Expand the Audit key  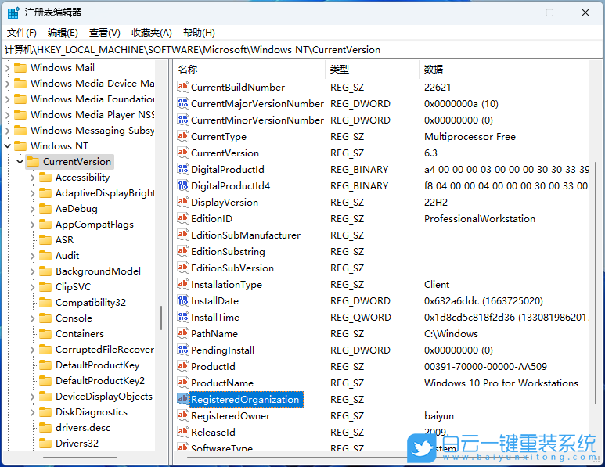pos(32,256)
